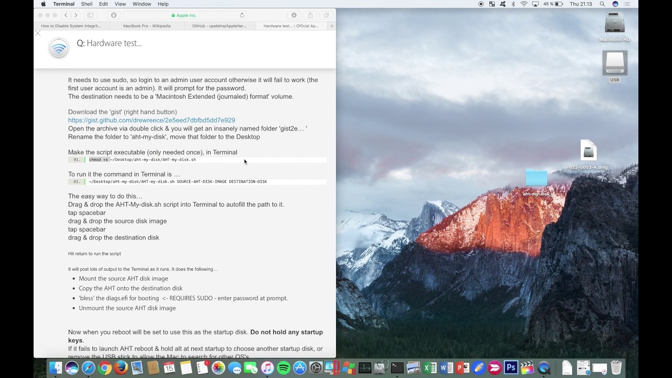Click the chmod +x command code line
The image size is (672, 378).
pos(197,160)
